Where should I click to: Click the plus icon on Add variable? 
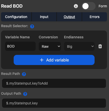42,60
